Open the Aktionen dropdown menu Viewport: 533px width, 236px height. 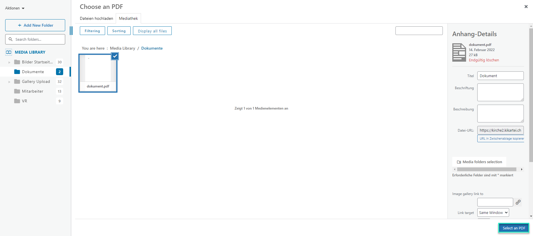click(x=15, y=8)
